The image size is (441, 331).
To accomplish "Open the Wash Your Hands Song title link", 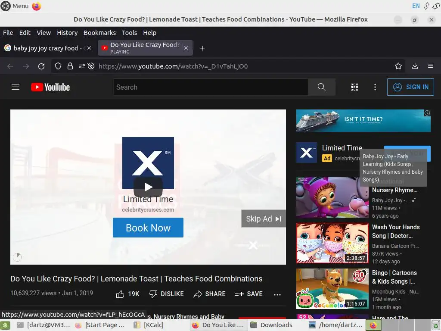I will click(x=396, y=231).
